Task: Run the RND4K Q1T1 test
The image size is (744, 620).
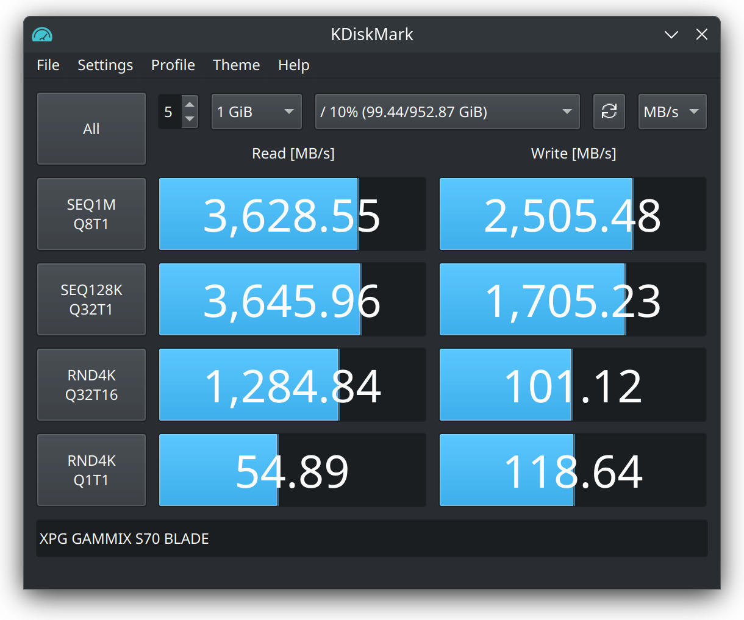Action: [x=91, y=470]
